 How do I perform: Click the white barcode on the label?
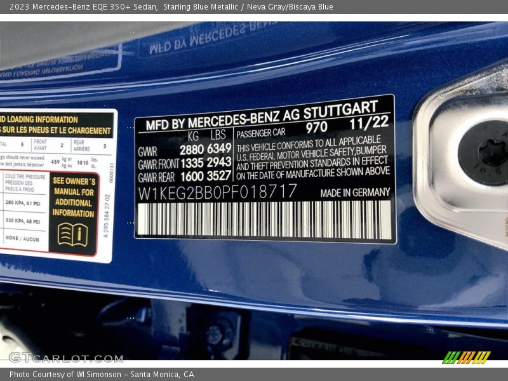[x=264, y=220]
